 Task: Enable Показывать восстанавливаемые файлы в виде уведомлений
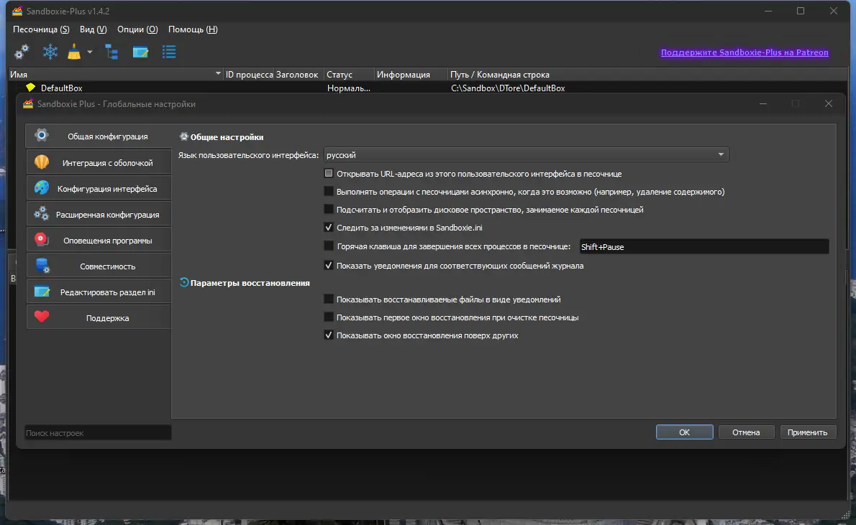(x=329, y=299)
